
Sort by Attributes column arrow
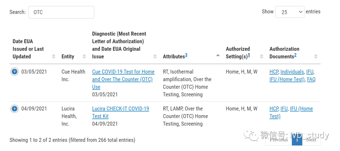point(218,56)
